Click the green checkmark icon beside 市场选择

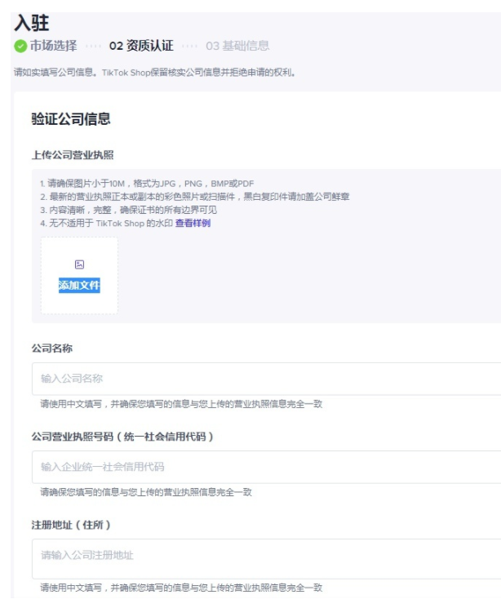pos(20,46)
